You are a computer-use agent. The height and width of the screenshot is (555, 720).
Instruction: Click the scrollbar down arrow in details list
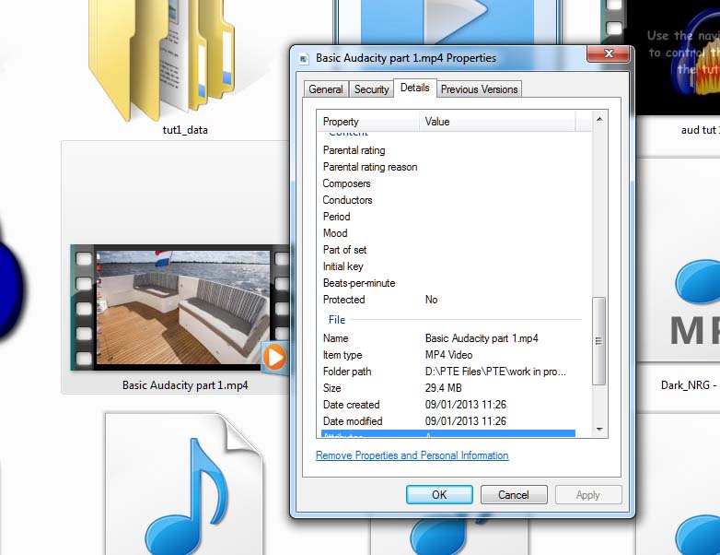coord(599,429)
